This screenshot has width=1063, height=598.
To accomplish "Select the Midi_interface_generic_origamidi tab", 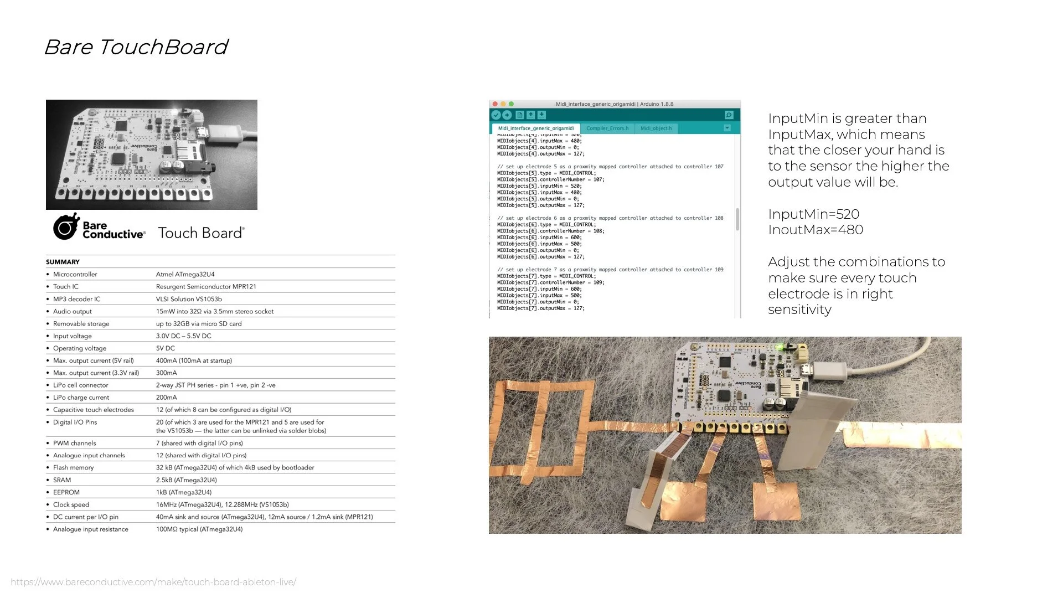I will coord(536,128).
